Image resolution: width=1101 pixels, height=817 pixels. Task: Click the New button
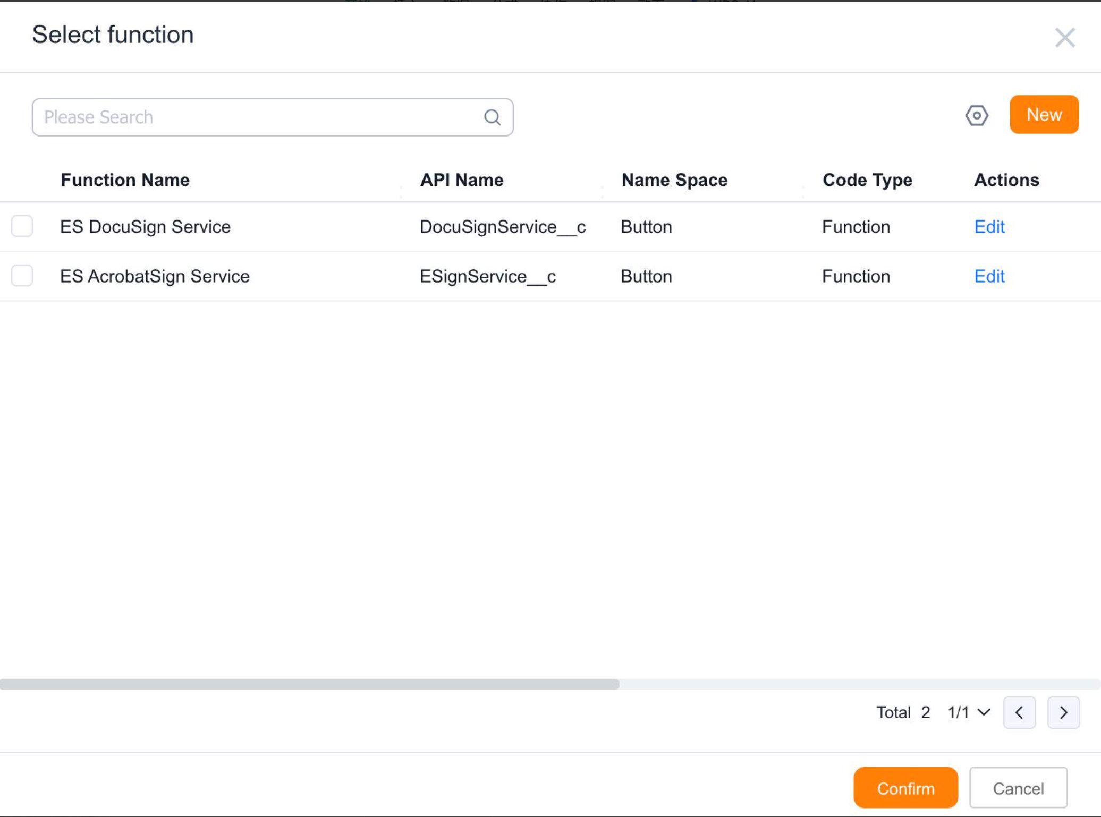tap(1043, 115)
